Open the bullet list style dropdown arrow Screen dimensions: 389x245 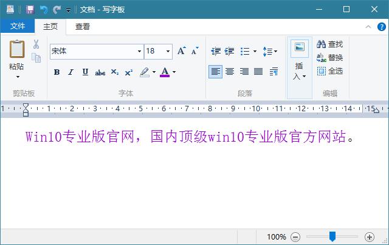tap(255, 52)
